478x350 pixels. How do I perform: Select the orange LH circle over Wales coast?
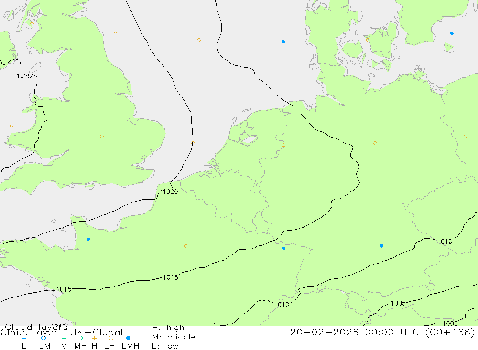coord(11,126)
